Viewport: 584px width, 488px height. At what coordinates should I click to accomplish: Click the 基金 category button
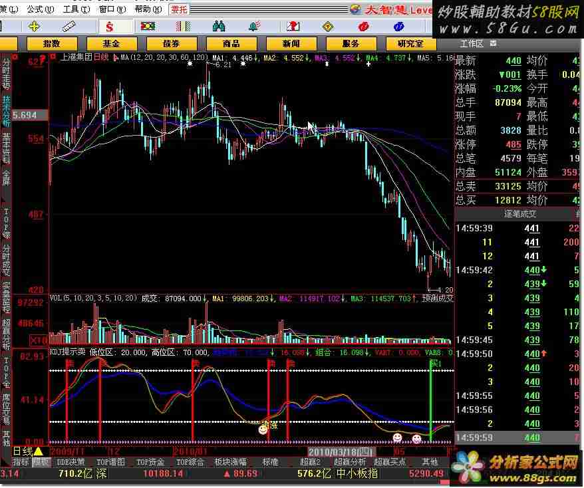point(111,44)
